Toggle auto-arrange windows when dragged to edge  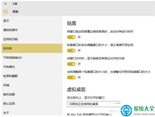pos(71,37)
